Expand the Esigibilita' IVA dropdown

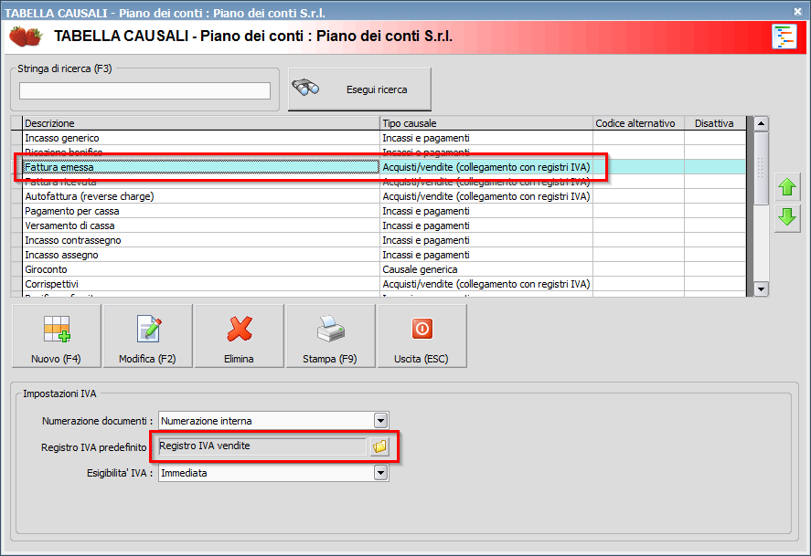click(x=381, y=474)
